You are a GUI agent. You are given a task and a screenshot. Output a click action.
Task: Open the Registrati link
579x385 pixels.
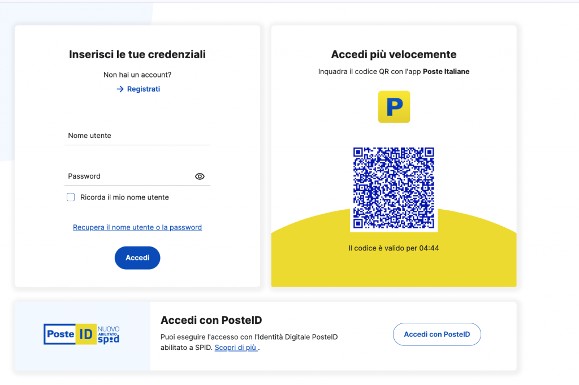(143, 89)
